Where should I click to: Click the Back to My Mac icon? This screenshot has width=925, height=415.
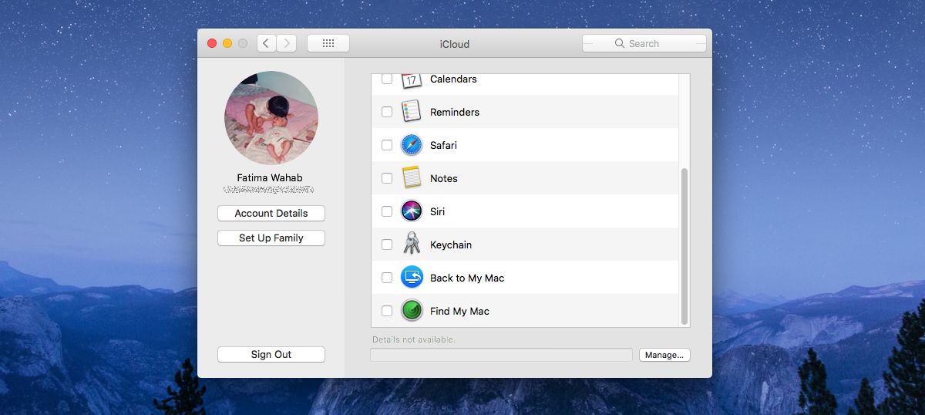(x=412, y=278)
